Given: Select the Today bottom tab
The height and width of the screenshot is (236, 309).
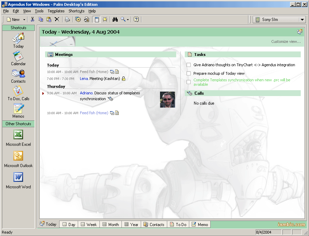Looking at the screenshot, I should click(x=48, y=224).
